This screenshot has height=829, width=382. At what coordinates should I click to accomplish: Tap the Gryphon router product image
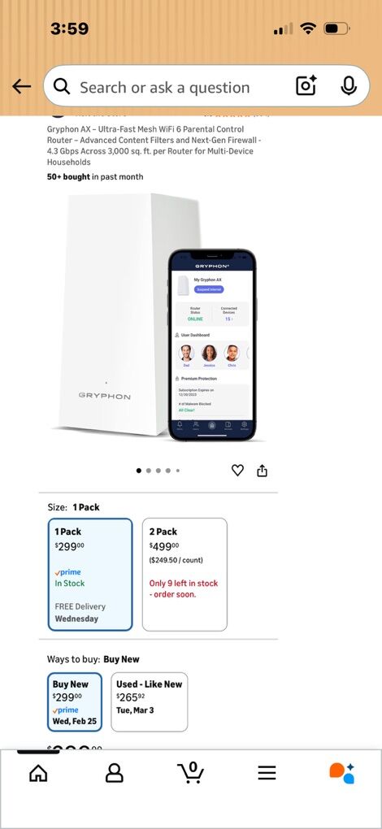158,317
